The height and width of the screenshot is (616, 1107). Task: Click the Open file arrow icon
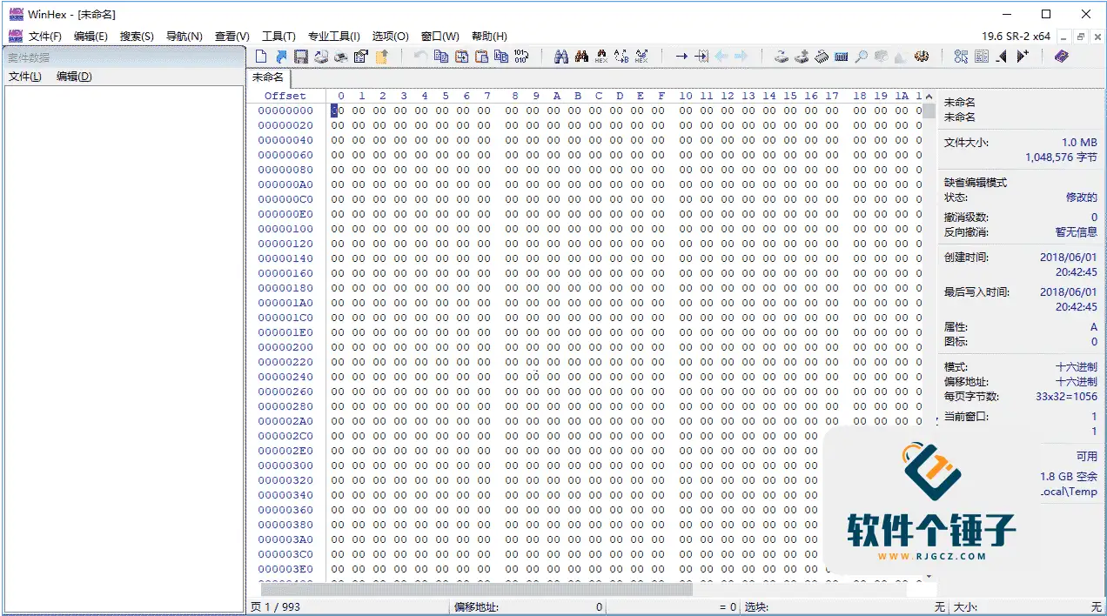click(x=281, y=57)
